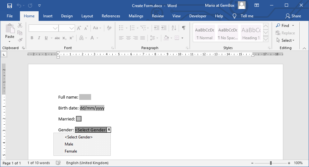Click the spelling proofing icon in status bar
This screenshot has width=309, height=167.
coord(58,163)
